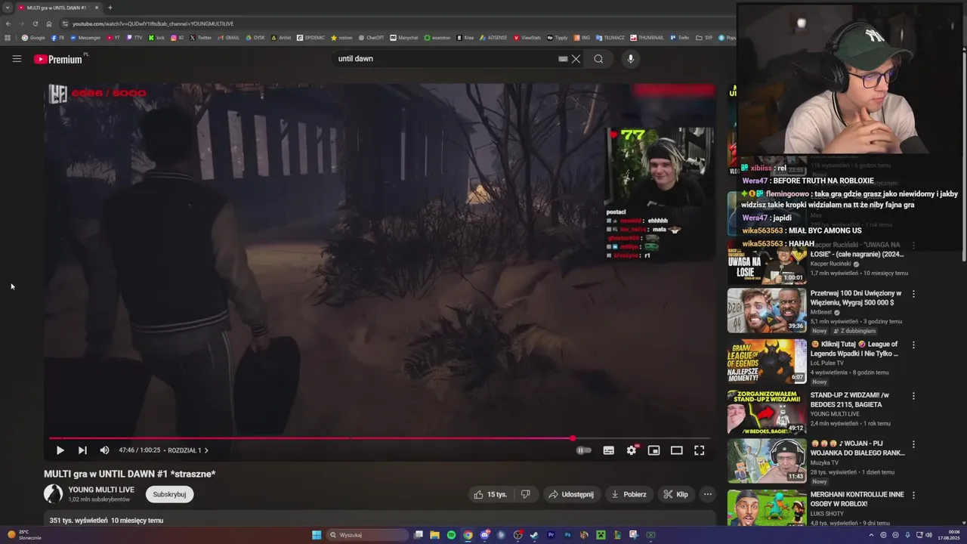Open the YOUNG MULTI LIVE channel name link
Viewport: 967px width, 544px height.
coord(101,490)
